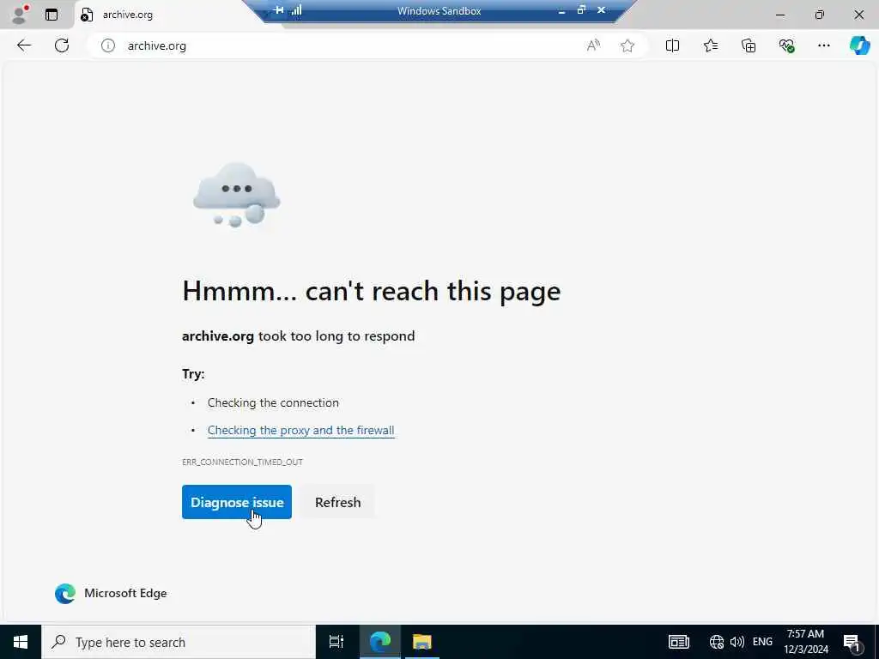This screenshot has width=879, height=659.
Task: Go back using the back arrow
Action: [x=23, y=46]
